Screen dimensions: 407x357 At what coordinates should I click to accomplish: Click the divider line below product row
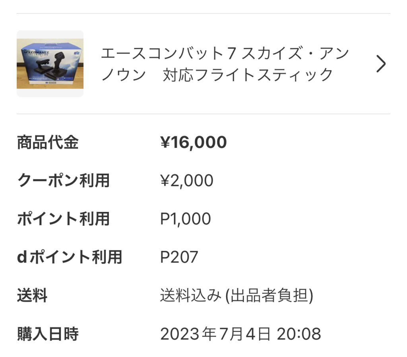click(x=203, y=114)
